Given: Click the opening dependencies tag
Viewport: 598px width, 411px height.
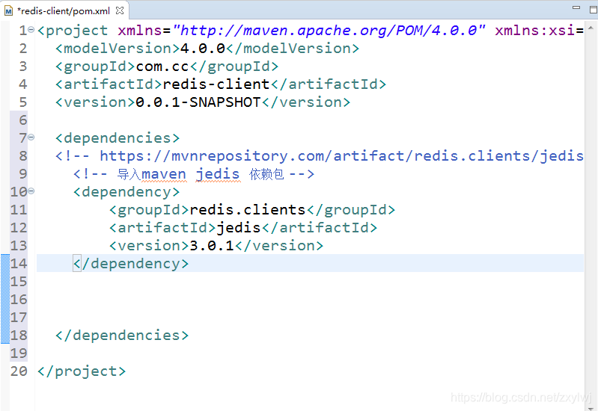Looking at the screenshot, I should [118, 138].
